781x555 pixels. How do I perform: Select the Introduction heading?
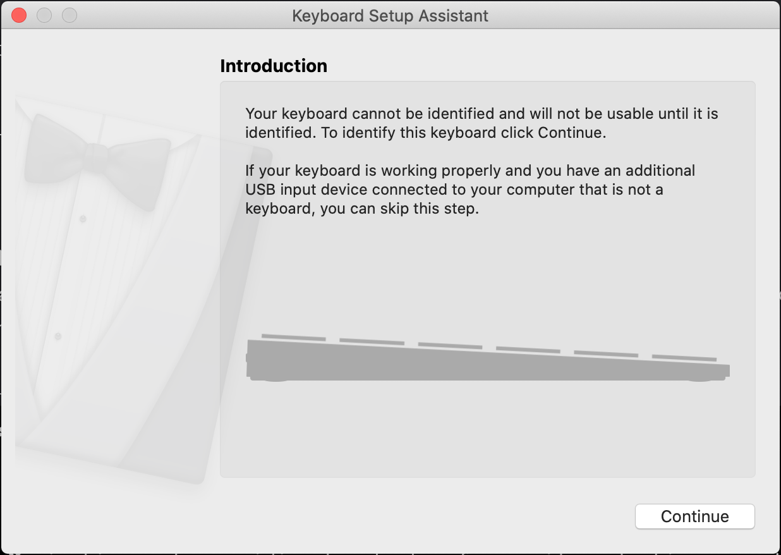[x=274, y=66]
